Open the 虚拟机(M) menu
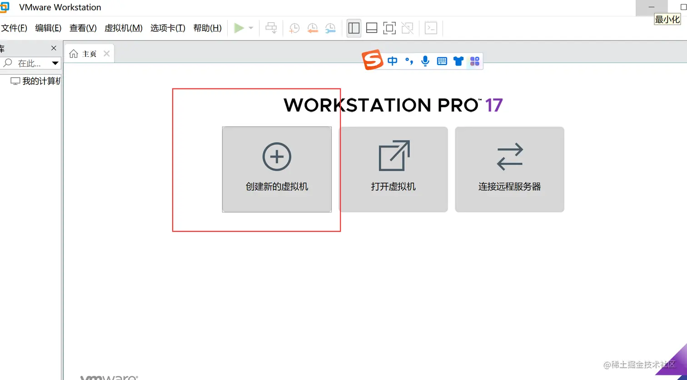 tap(124, 28)
